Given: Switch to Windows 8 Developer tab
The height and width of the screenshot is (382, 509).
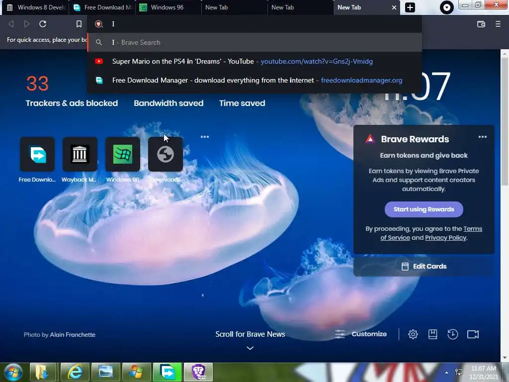Looking at the screenshot, I should click(36, 7).
